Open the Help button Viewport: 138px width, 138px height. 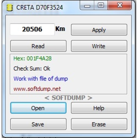99,108
